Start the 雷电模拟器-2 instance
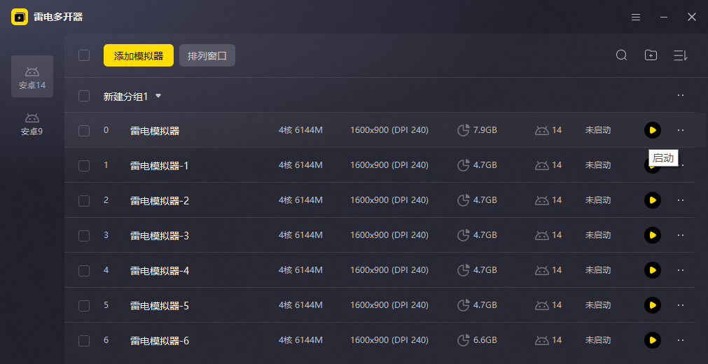The image size is (708, 364). point(653,200)
